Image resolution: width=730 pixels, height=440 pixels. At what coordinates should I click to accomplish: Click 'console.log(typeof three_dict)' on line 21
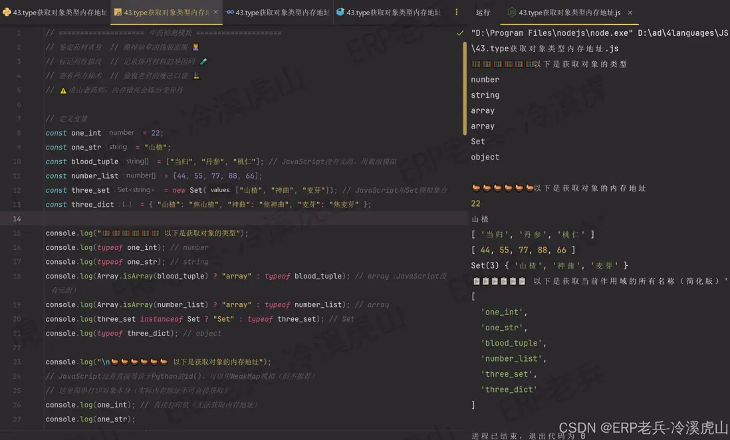pos(112,334)
